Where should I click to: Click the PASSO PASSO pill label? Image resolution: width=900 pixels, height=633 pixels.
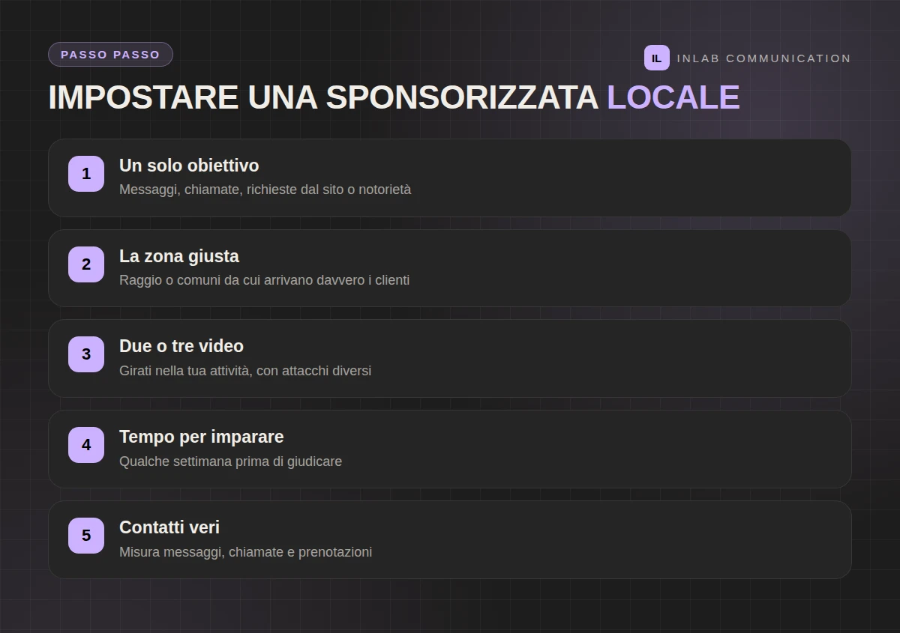click(110, 55)
